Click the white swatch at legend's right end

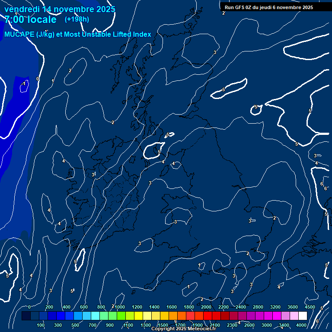click(303, 316)
